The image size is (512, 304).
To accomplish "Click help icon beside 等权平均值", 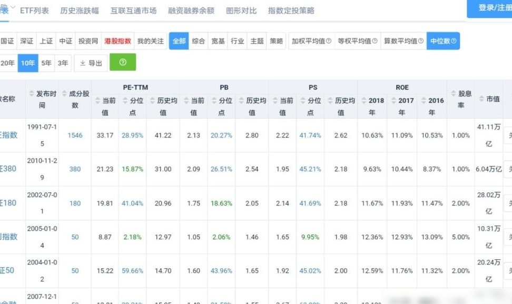I will (375, 41).
